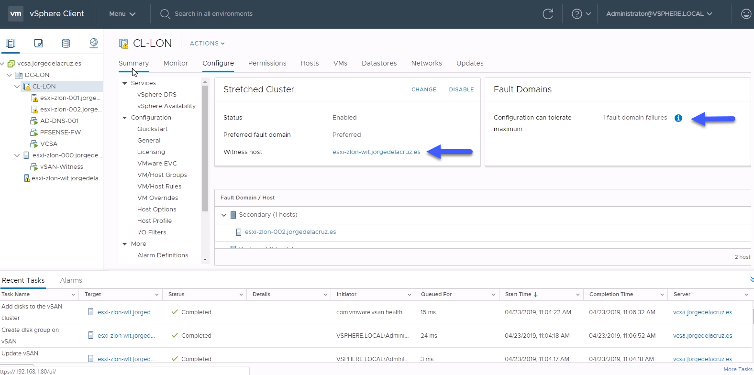Open Storage inventory view icon
The height and width of the screenshot is (375, 754).
pyautogui.click(x=66, y=43)
